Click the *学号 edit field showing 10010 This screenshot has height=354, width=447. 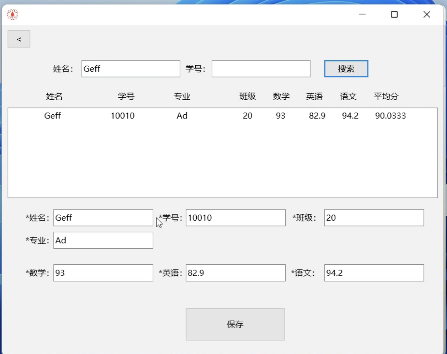tap(235, 218)
